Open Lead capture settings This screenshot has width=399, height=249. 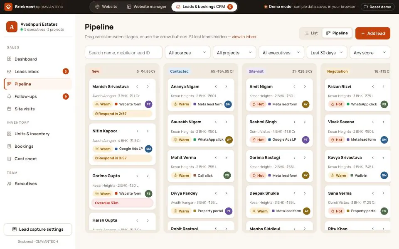point(38,229)
